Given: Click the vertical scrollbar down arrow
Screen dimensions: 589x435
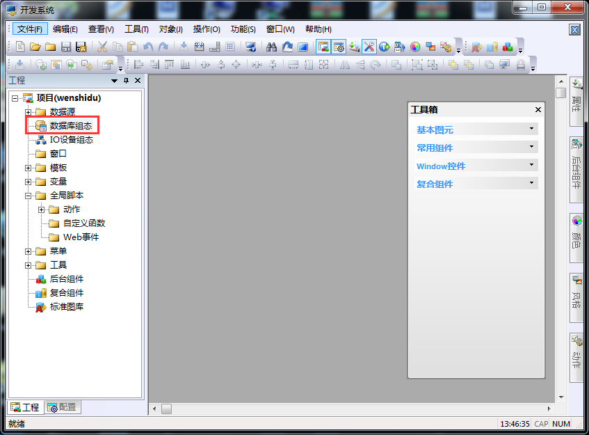Looking at the screenshot, I should [x=561, y=397].
